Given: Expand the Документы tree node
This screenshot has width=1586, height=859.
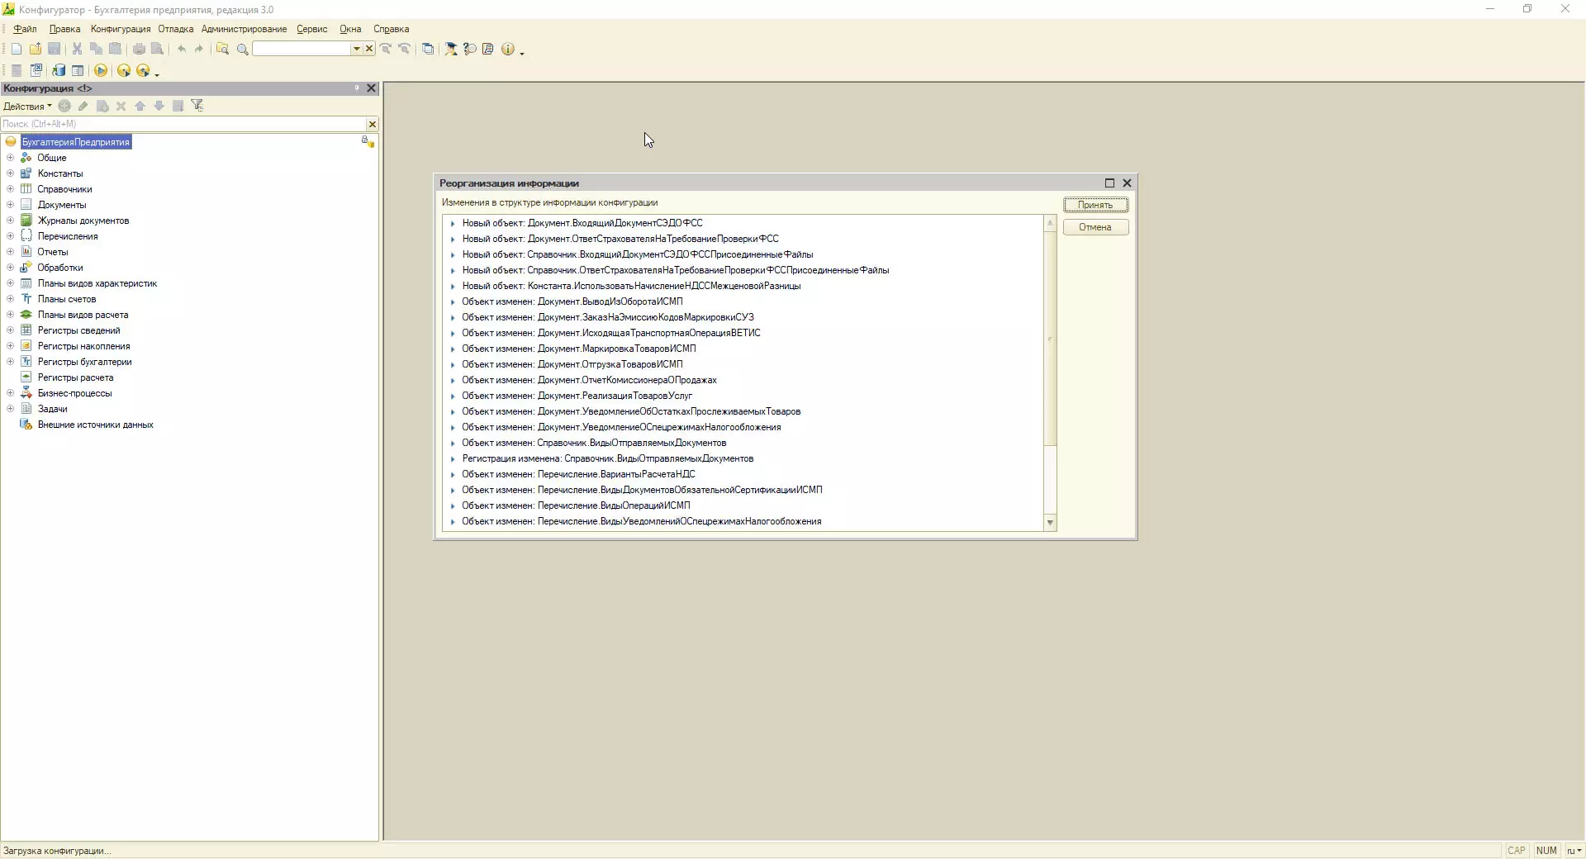Looking at the screenshot, I should tap(11, 205).
